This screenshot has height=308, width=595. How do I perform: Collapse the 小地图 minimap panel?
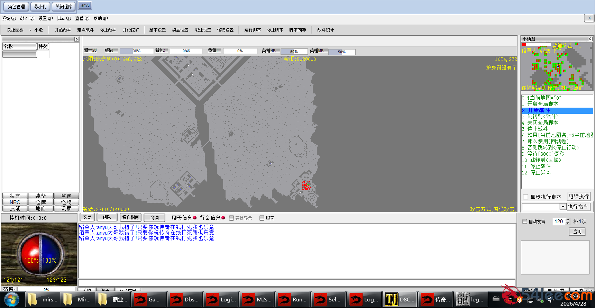click(590, 39)
